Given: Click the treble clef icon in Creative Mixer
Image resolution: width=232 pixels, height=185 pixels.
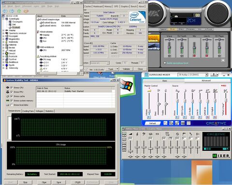Looking at the screenshot, I should [x=137, y=134].
